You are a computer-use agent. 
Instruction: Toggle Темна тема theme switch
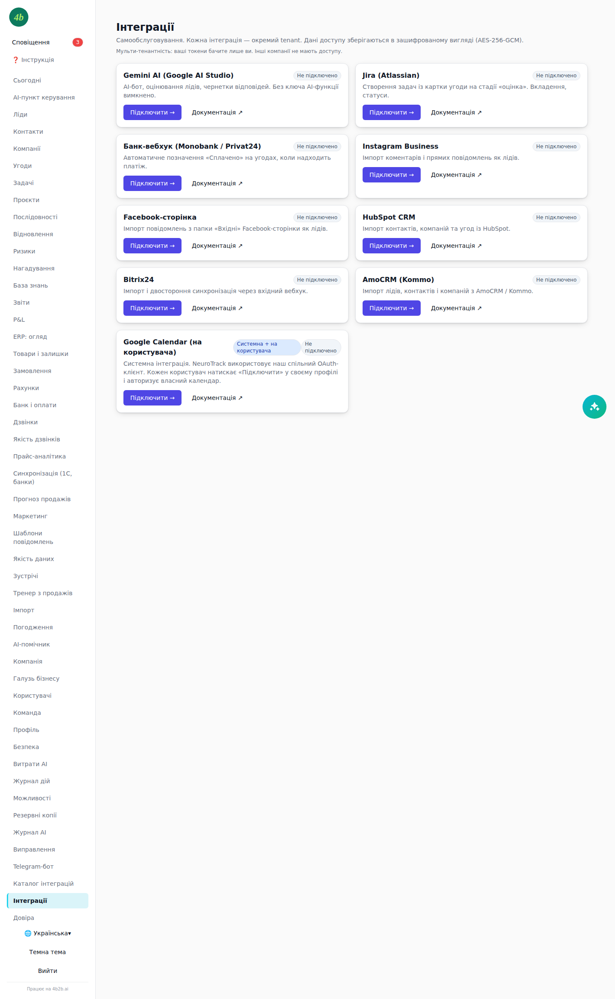tap(47, 952)
